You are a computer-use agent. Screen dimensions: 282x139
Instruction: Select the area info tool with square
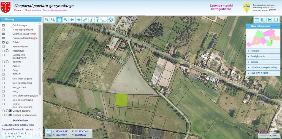pyautogui.click(x=98, y=20)
